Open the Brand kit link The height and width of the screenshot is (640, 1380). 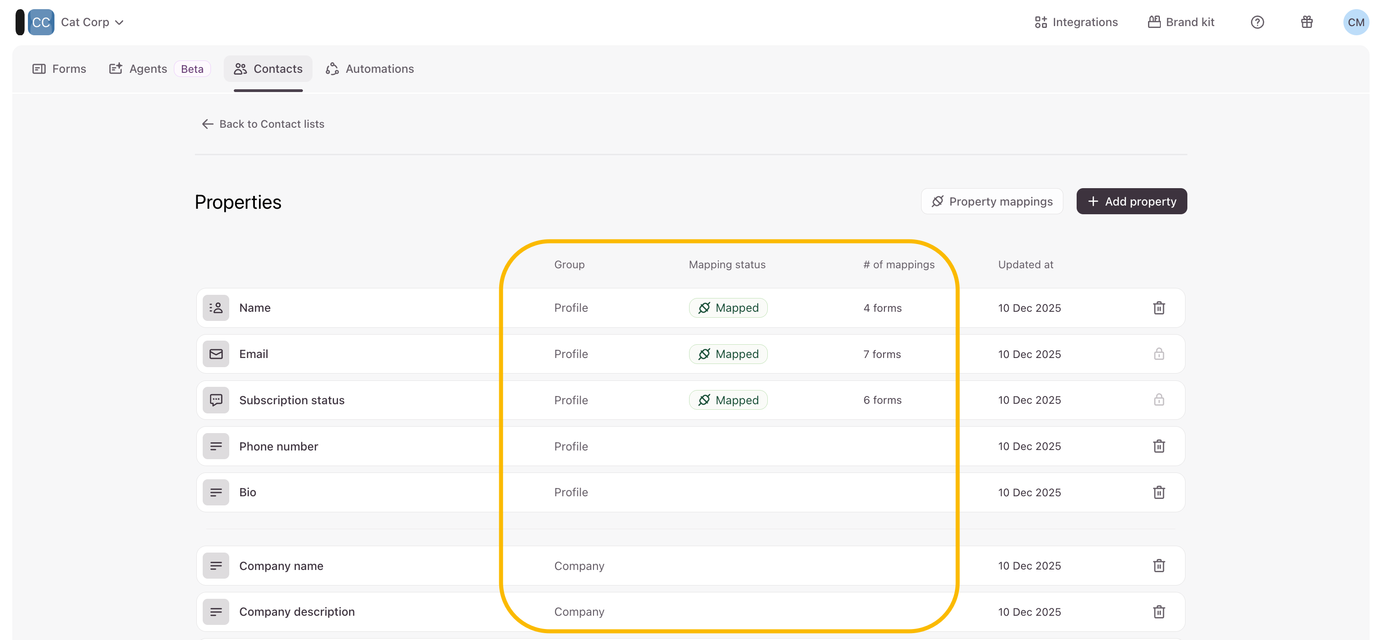1181,22
